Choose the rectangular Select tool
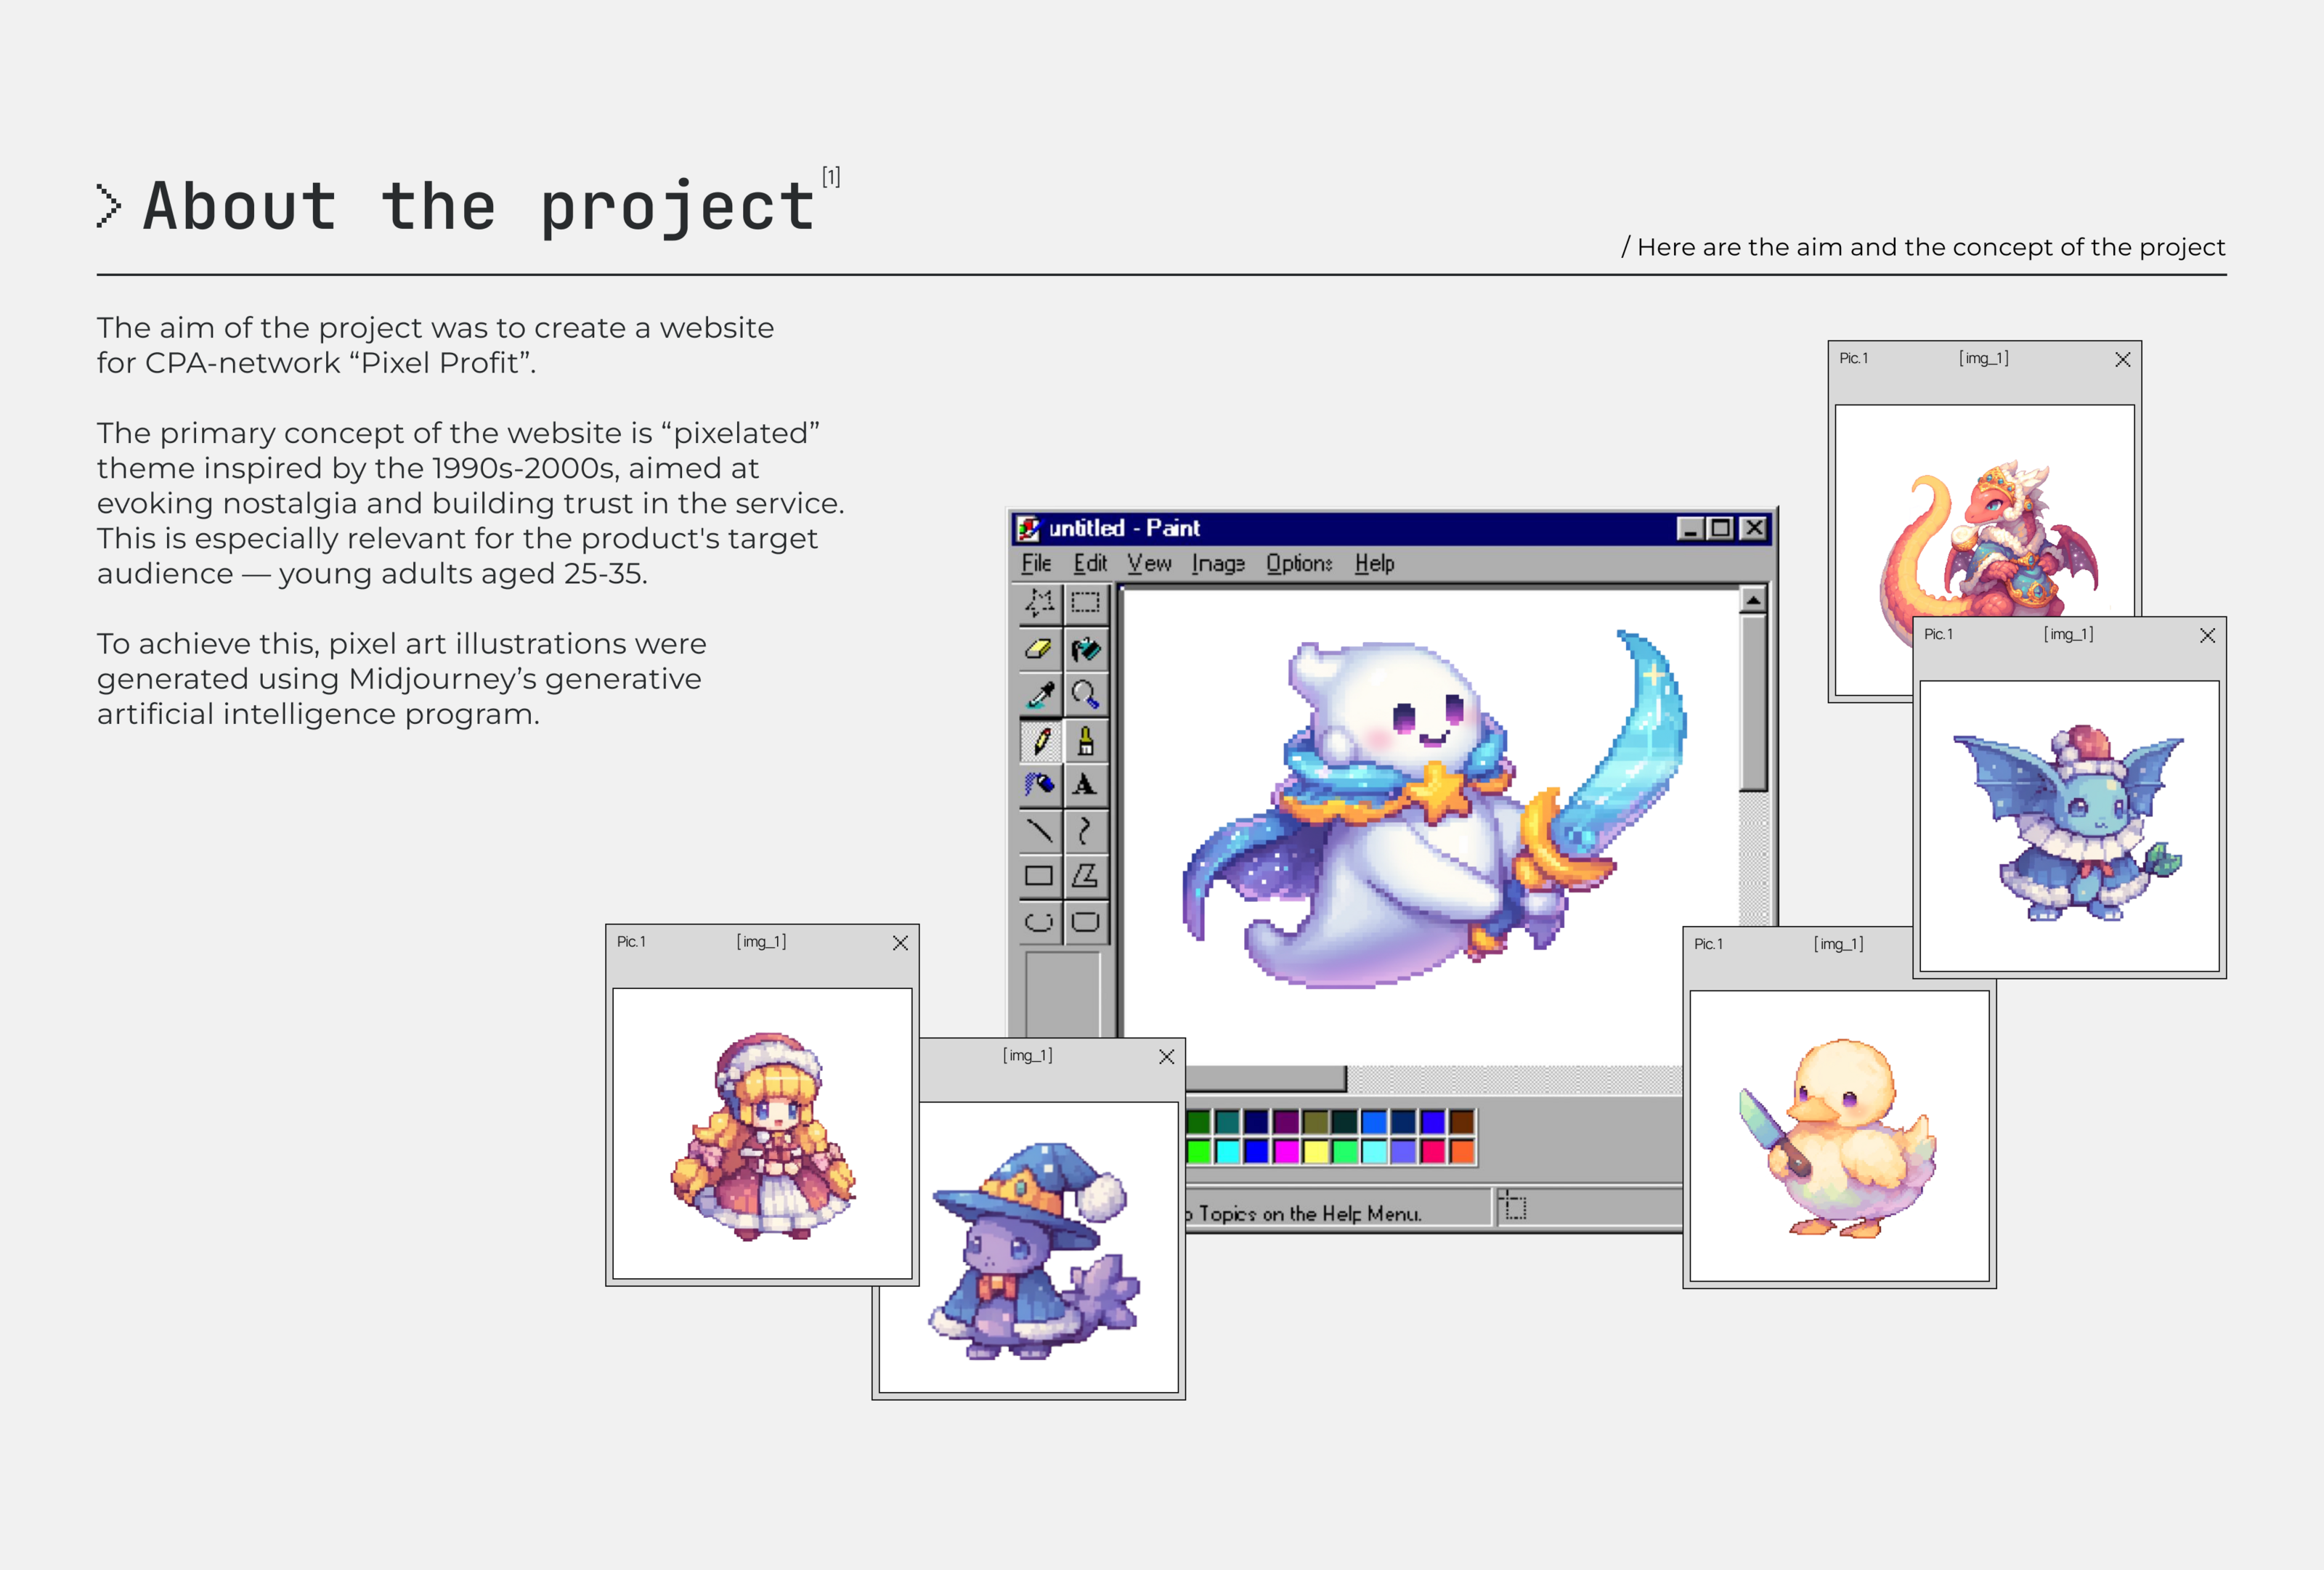Image resolution: width=2324 pixels, height=1570 pixels. click(1085, 602)
